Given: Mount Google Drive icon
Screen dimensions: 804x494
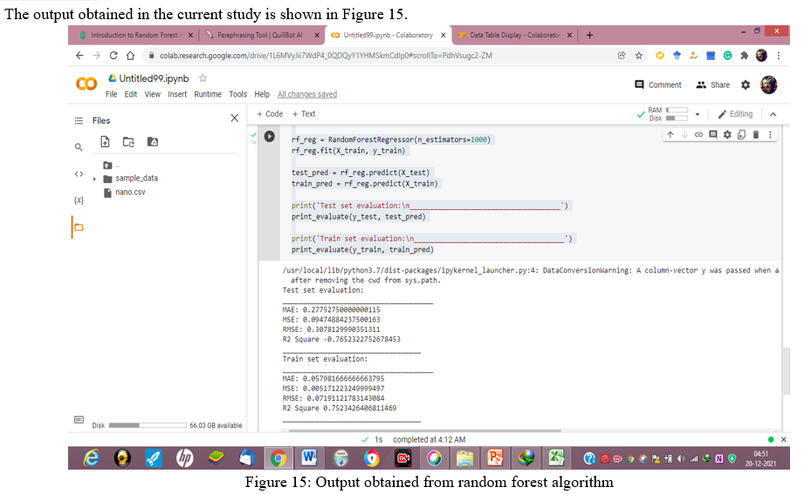Looking at the screenshot, I should click(x=152, y=142).
